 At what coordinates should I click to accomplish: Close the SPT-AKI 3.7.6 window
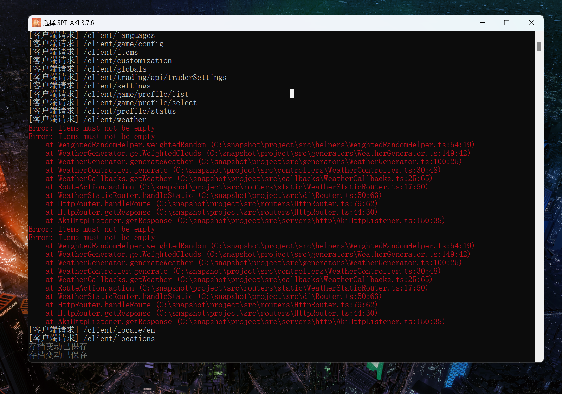(531, 23)
